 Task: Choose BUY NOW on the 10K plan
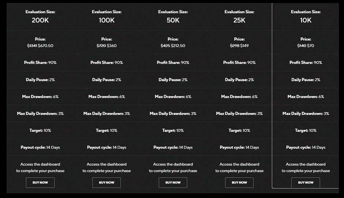click(x=306, y=182)
